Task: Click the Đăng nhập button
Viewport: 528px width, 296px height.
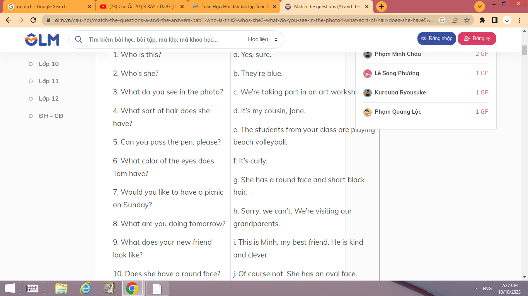Action: 436,39
